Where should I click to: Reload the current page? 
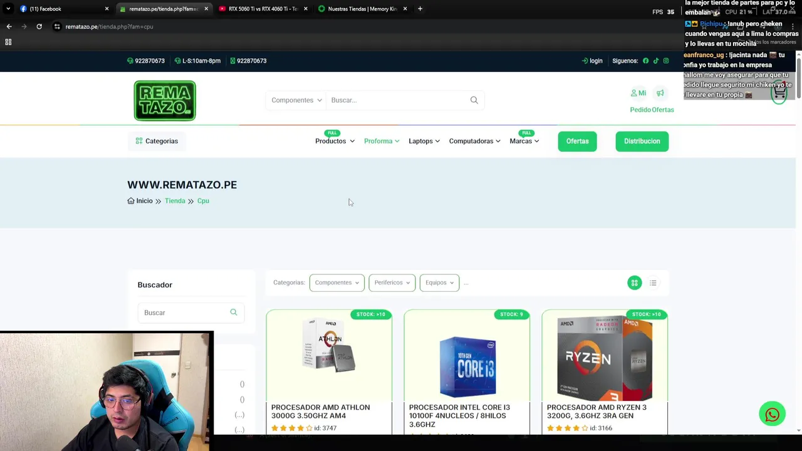click(39, 26)
